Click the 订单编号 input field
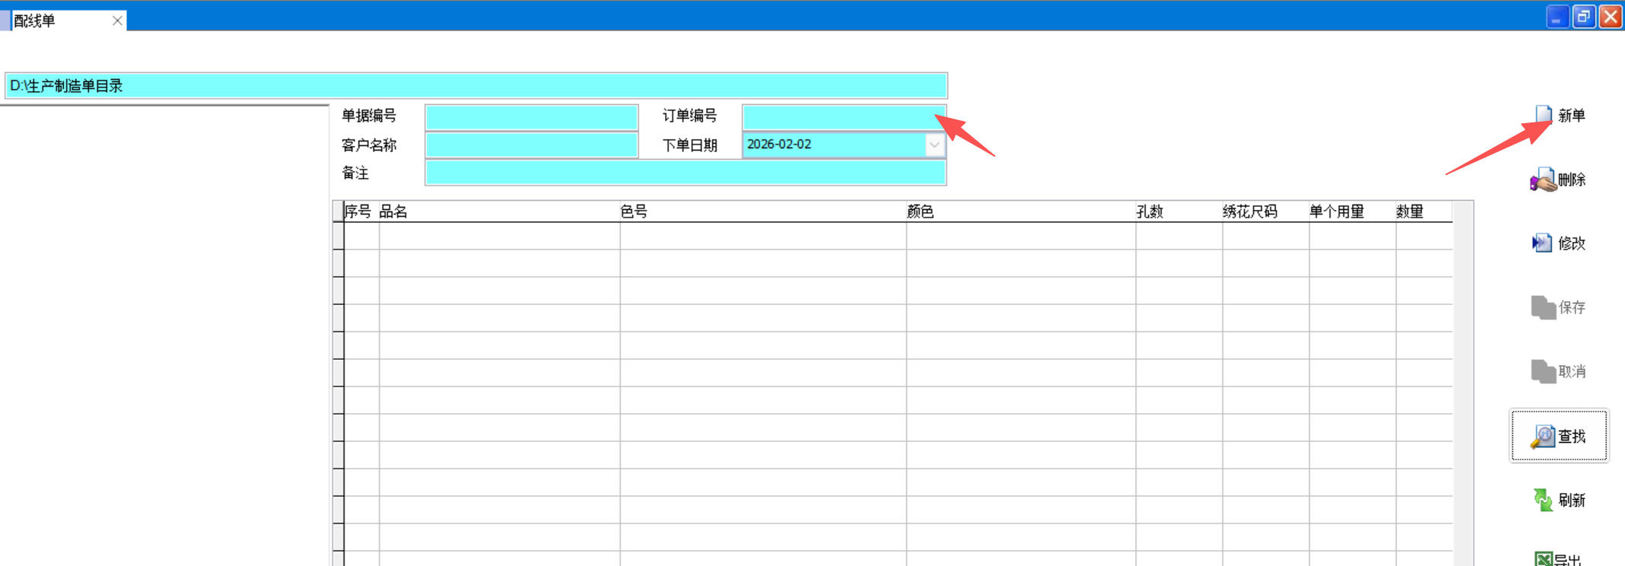The image size is (1625, 566). [x=837, y=117]
